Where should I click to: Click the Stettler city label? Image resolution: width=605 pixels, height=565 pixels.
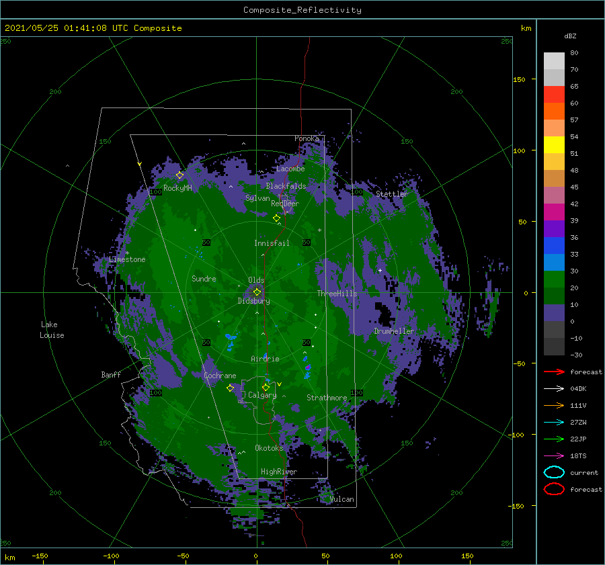pos(392,194)
